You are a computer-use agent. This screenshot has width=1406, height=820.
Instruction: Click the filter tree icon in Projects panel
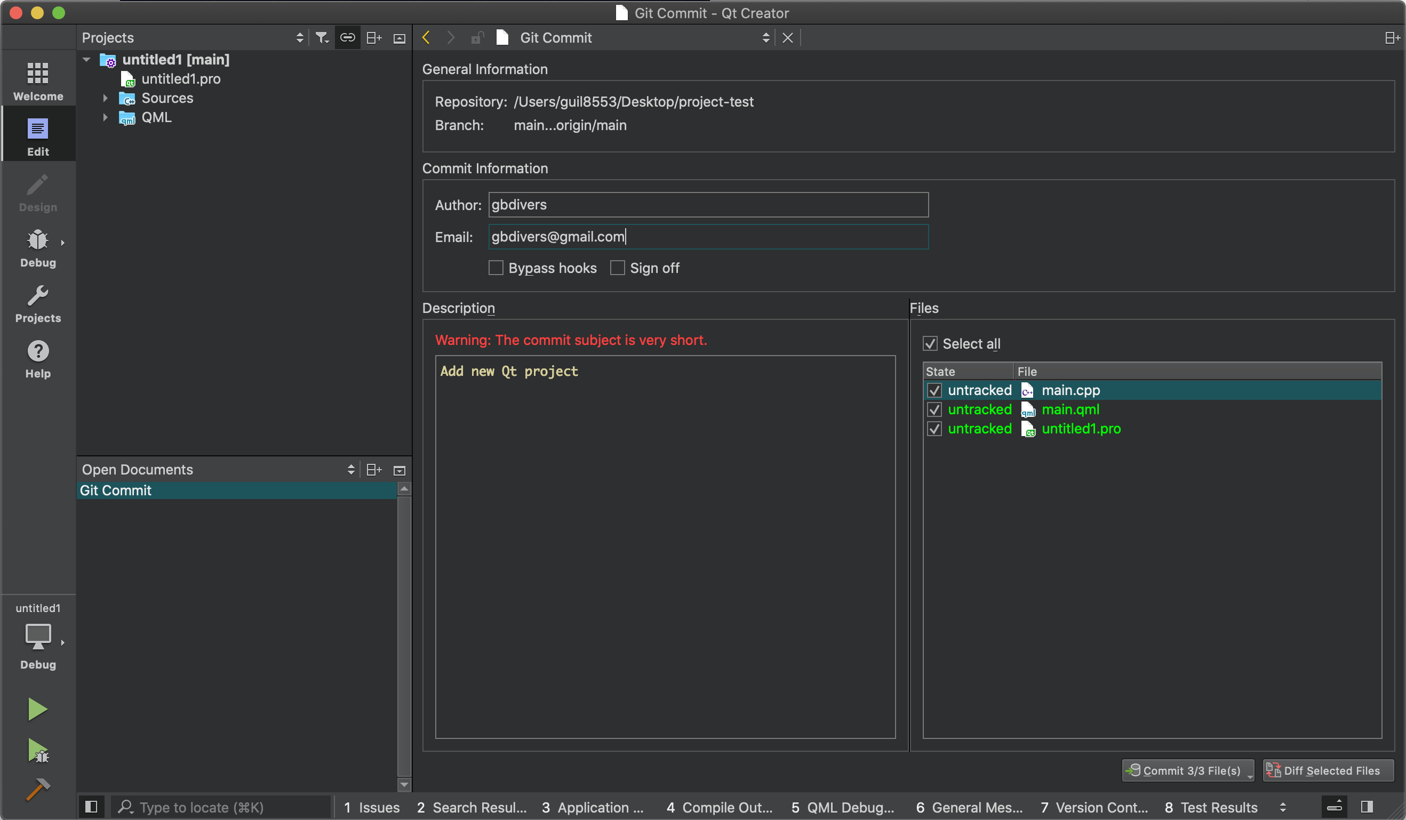(322, 37)
